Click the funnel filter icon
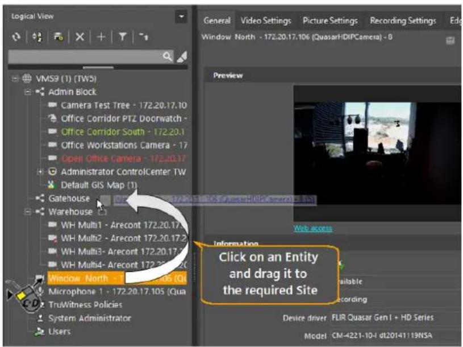The image size is (463, 347). [x=123, y=37]
